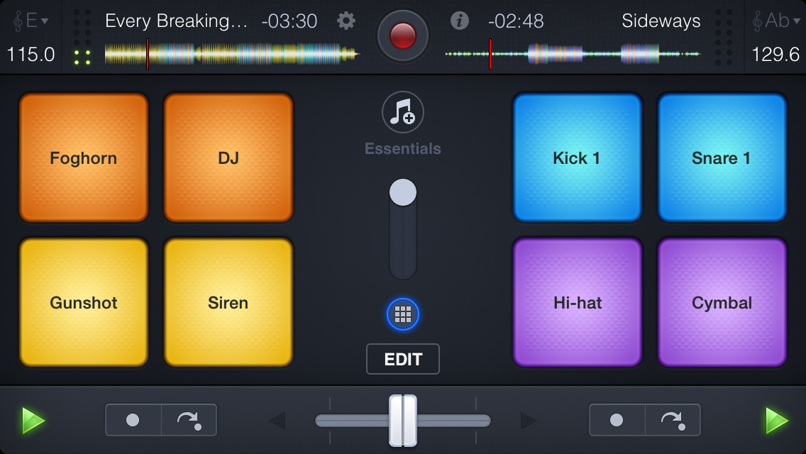Open the left deck key E dropdown
The height and width of the screenshot is (454, 806).
pyautogui.click(x=31, y=21)
